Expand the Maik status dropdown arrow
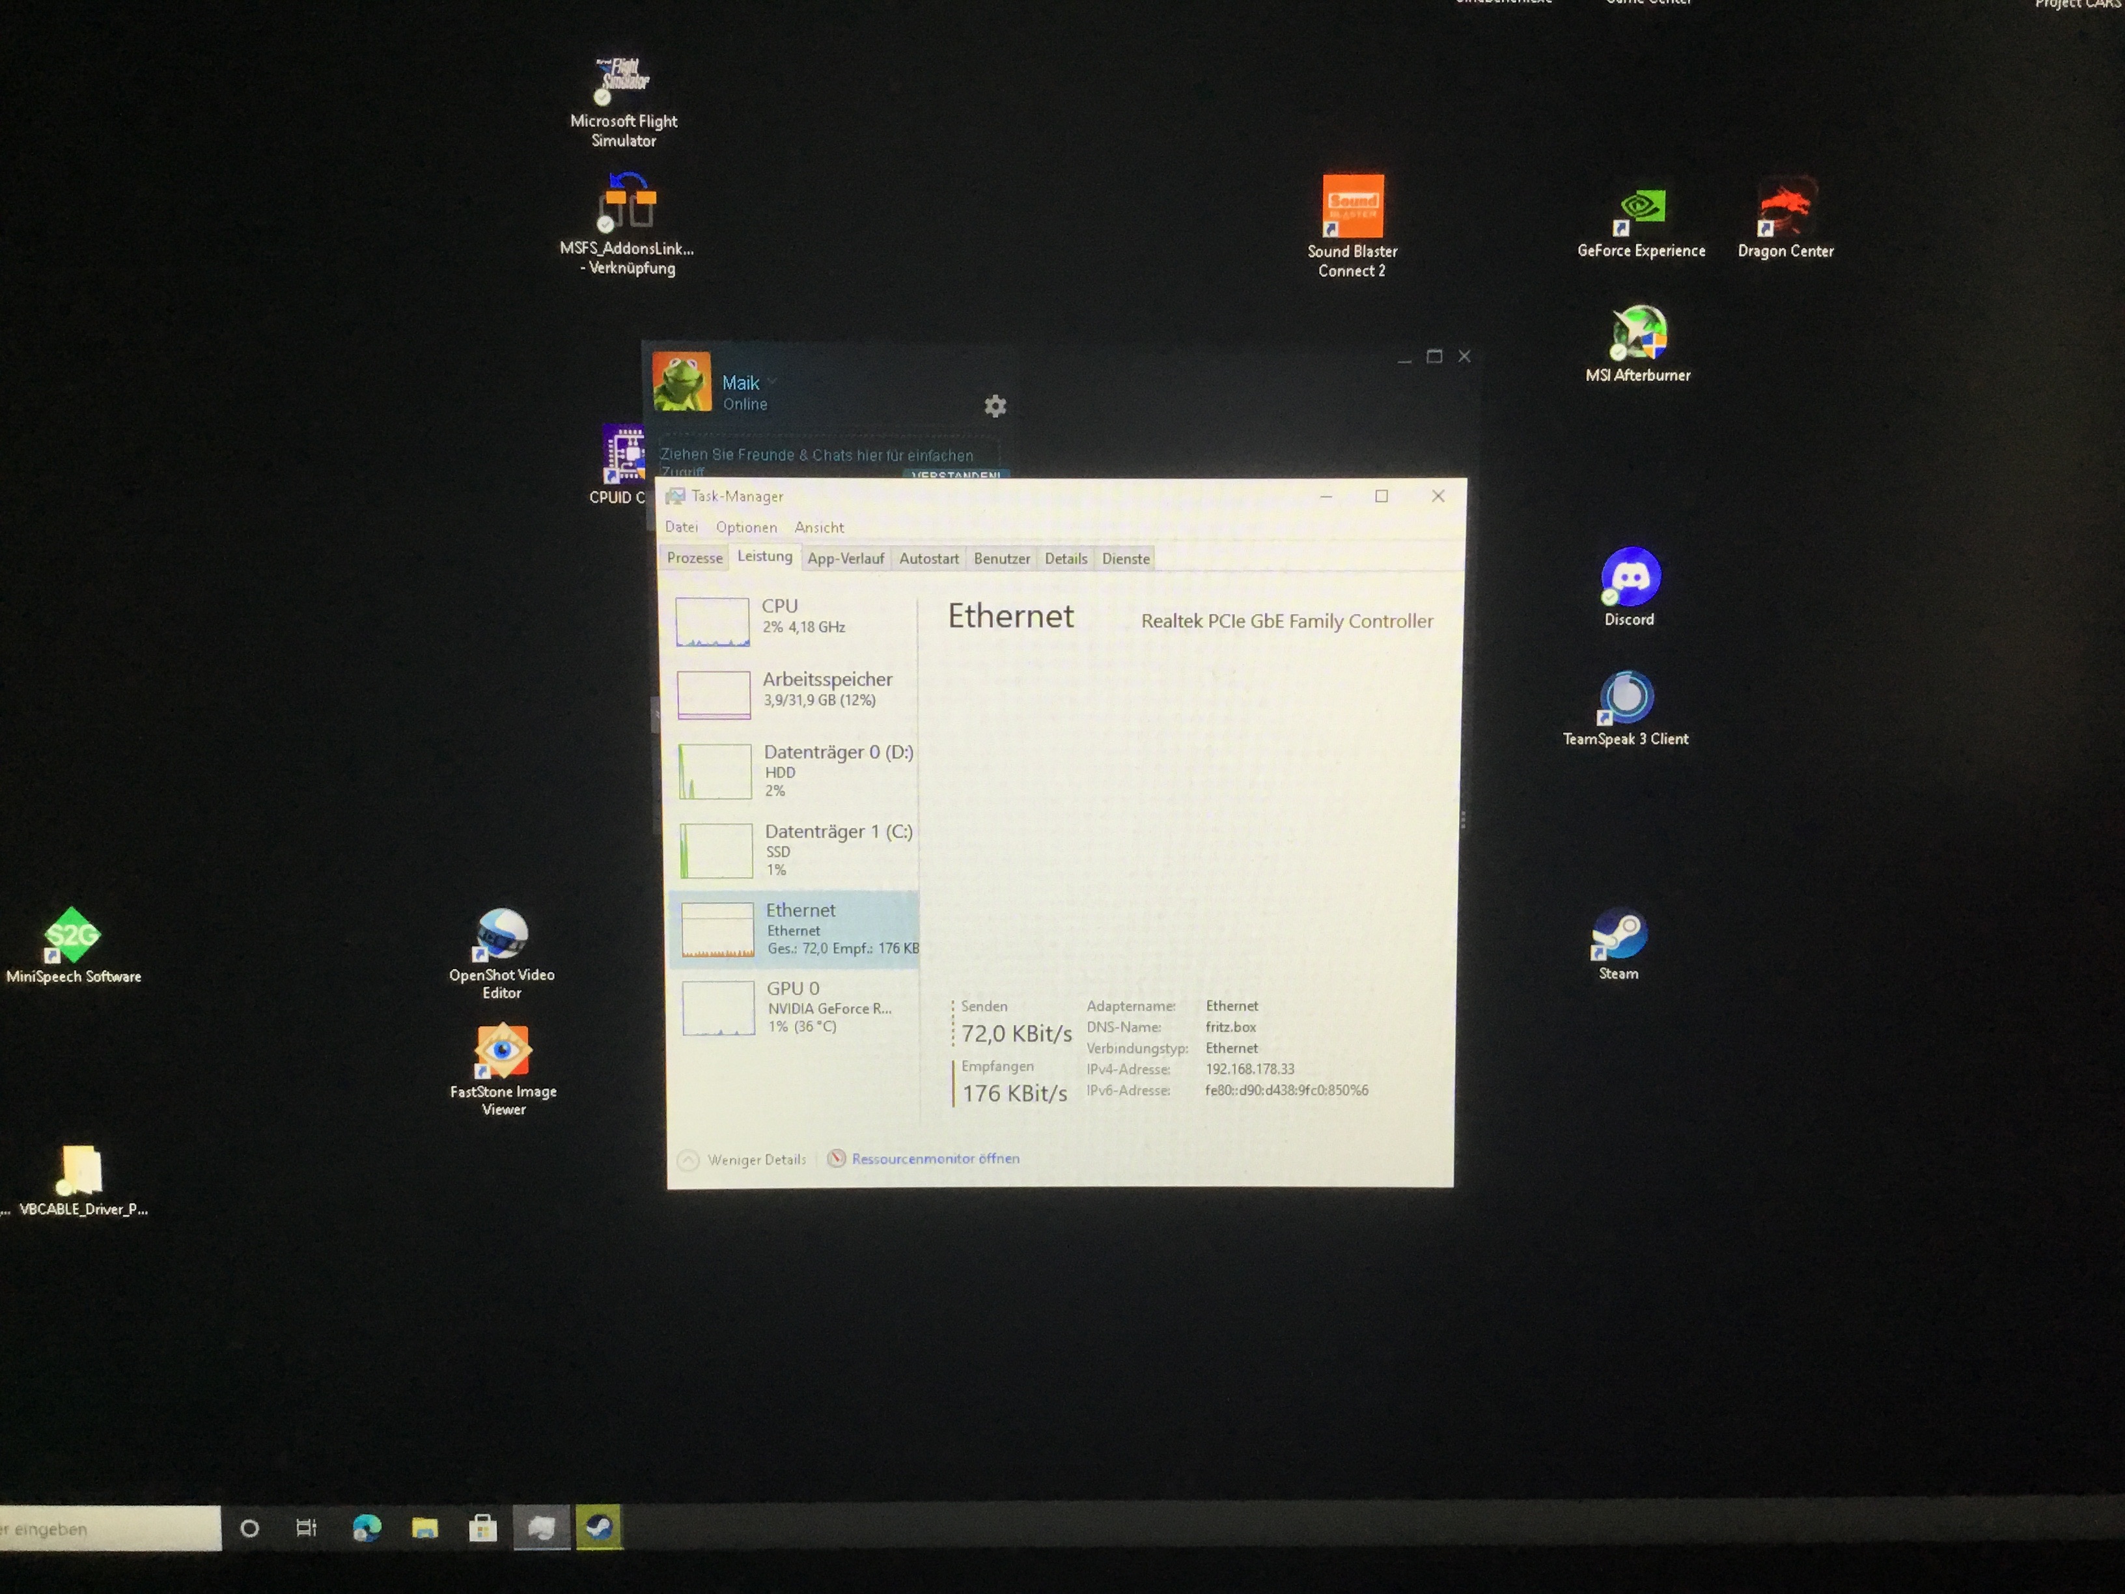2125x1594 pixels. pyautogui.click(x=772, y=382)
